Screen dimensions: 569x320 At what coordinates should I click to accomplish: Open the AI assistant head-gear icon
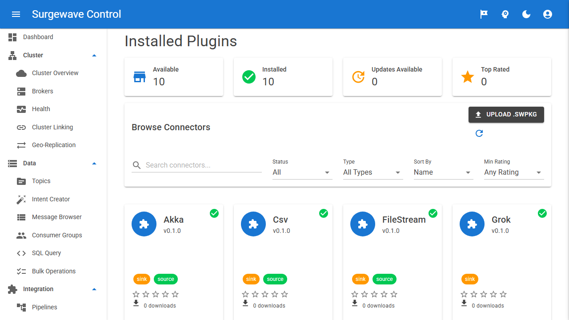[505, 14]
